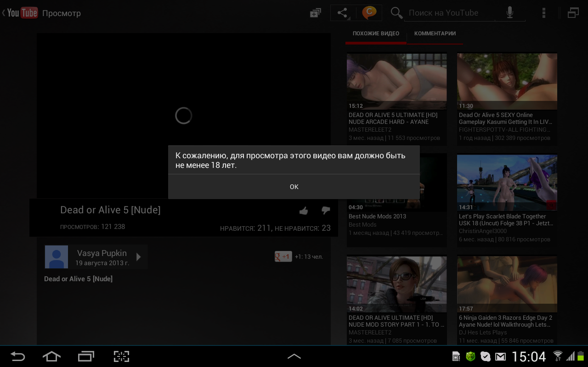Image resolution: width=588 pixels, height=367 pixels.
Task: Tap the battery status icon
Action: click(x=581, y=356)
